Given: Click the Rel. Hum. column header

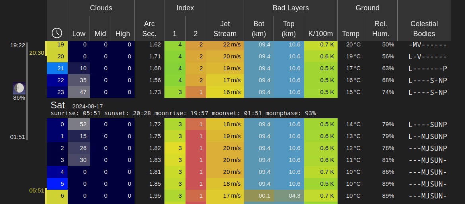Looking at the screenshot, I should pyautogui.click(x=380, y=29).
